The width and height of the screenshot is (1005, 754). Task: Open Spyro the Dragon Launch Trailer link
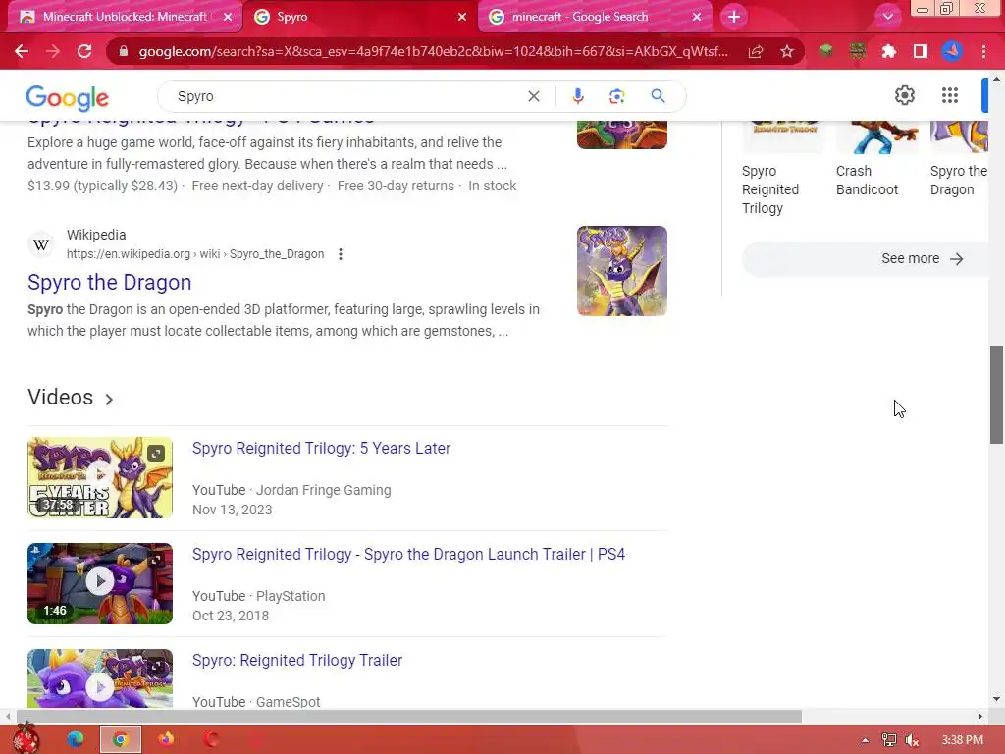pyautogui.click(x=408, y=554)
